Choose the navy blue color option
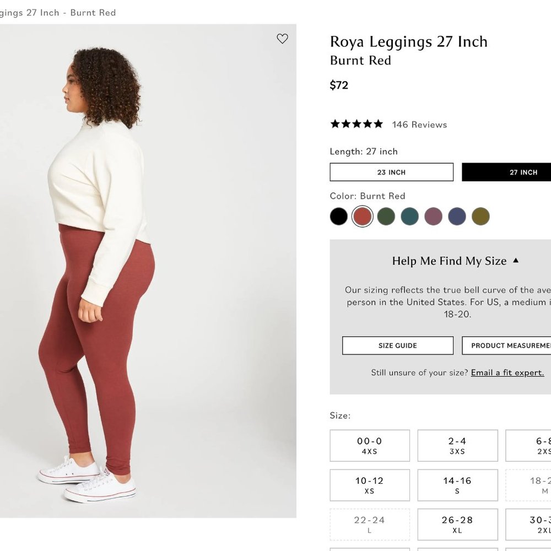551x551 pixels. point(456,216)
